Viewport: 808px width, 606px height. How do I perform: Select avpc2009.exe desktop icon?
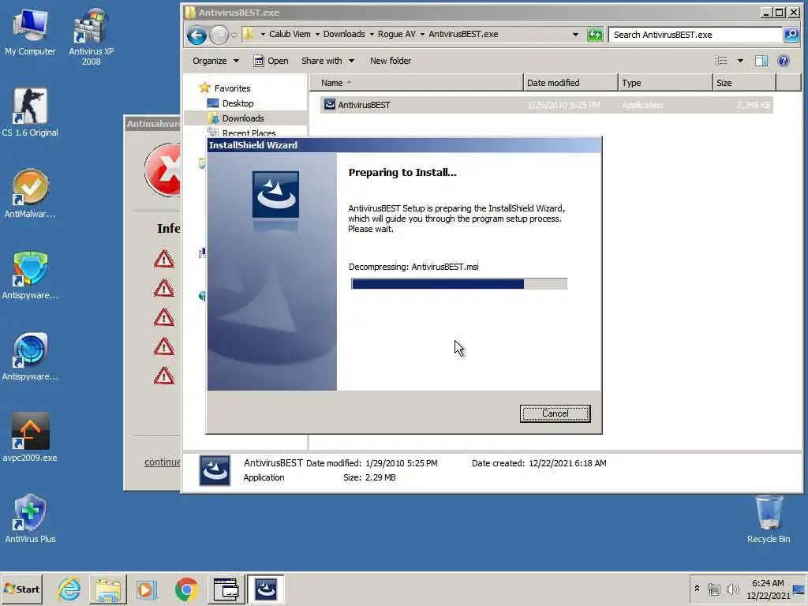[x=30, y=437]
